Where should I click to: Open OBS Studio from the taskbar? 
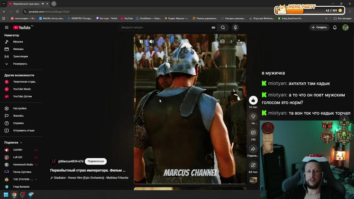tap(22, 195)
